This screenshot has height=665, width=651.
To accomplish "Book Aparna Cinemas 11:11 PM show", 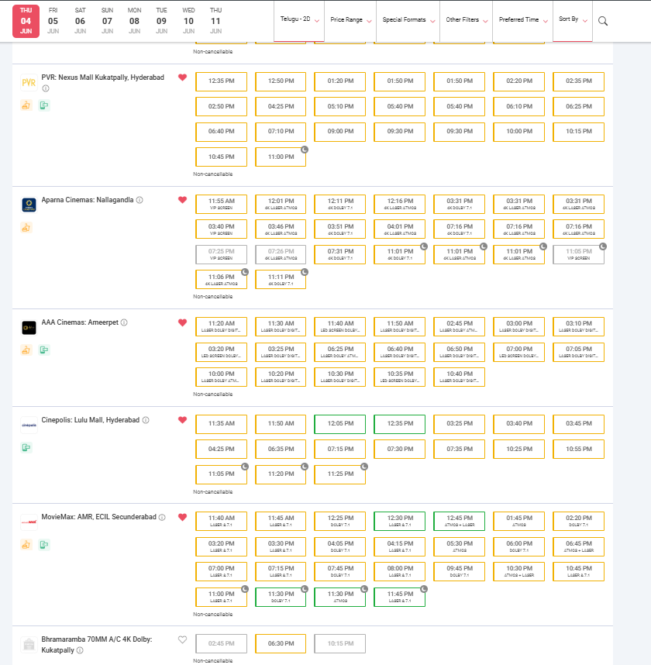I will [281, 280].
